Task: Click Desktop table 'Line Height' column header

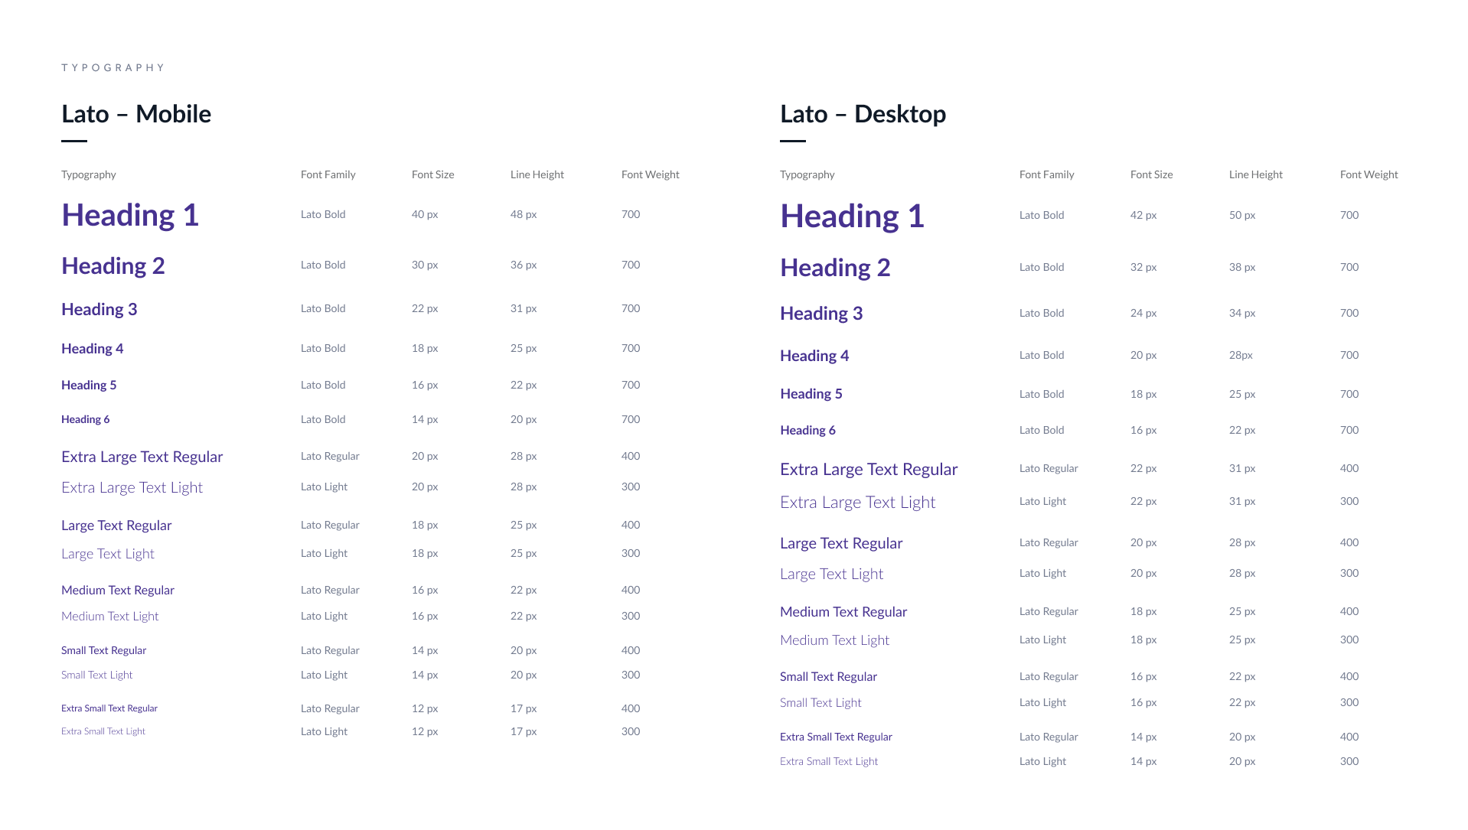Action: [x=1256, y=175]
